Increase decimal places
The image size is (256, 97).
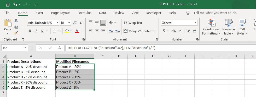pyautogui.click(x=188, y=31)
